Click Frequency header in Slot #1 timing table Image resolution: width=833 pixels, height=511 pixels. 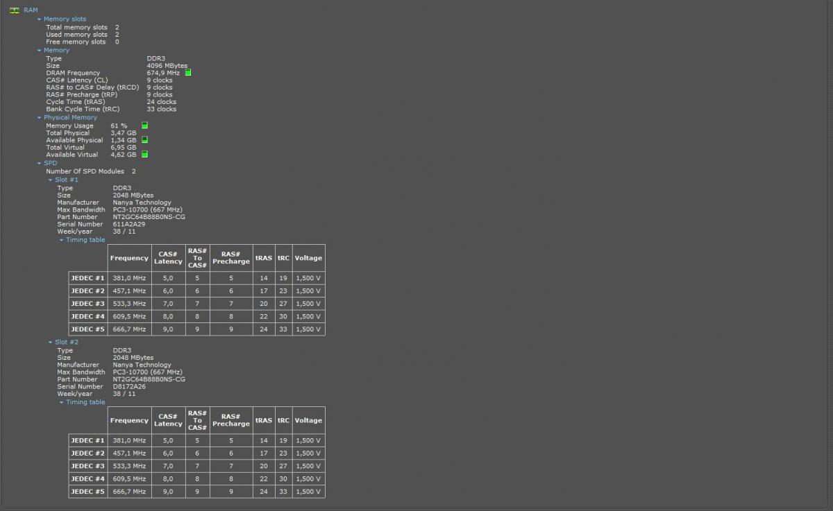pyautogui.click(x=129, y=258)
